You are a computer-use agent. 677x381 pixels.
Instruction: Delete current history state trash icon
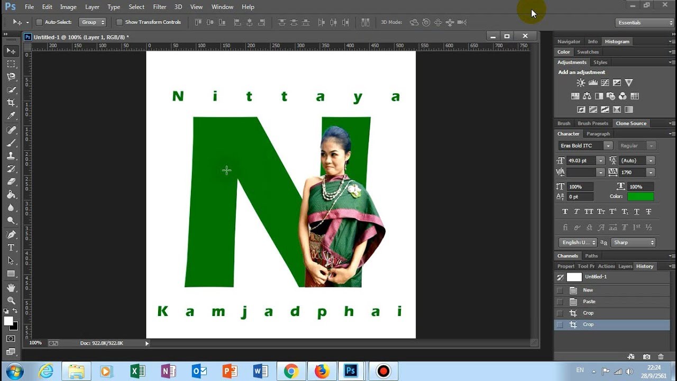click(661, 357)
